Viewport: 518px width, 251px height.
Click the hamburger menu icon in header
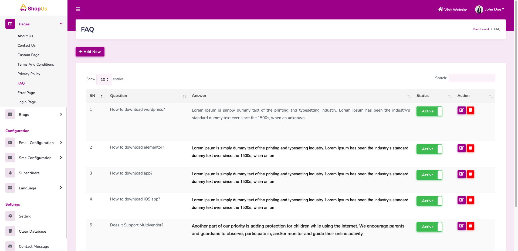point(78,9)
